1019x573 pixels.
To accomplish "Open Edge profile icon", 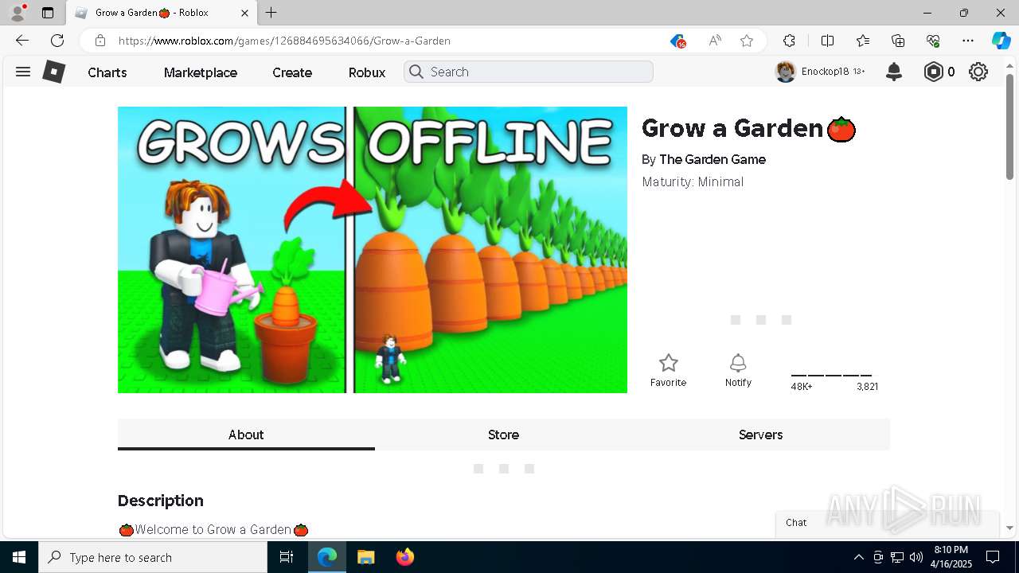I will point(18,13).
